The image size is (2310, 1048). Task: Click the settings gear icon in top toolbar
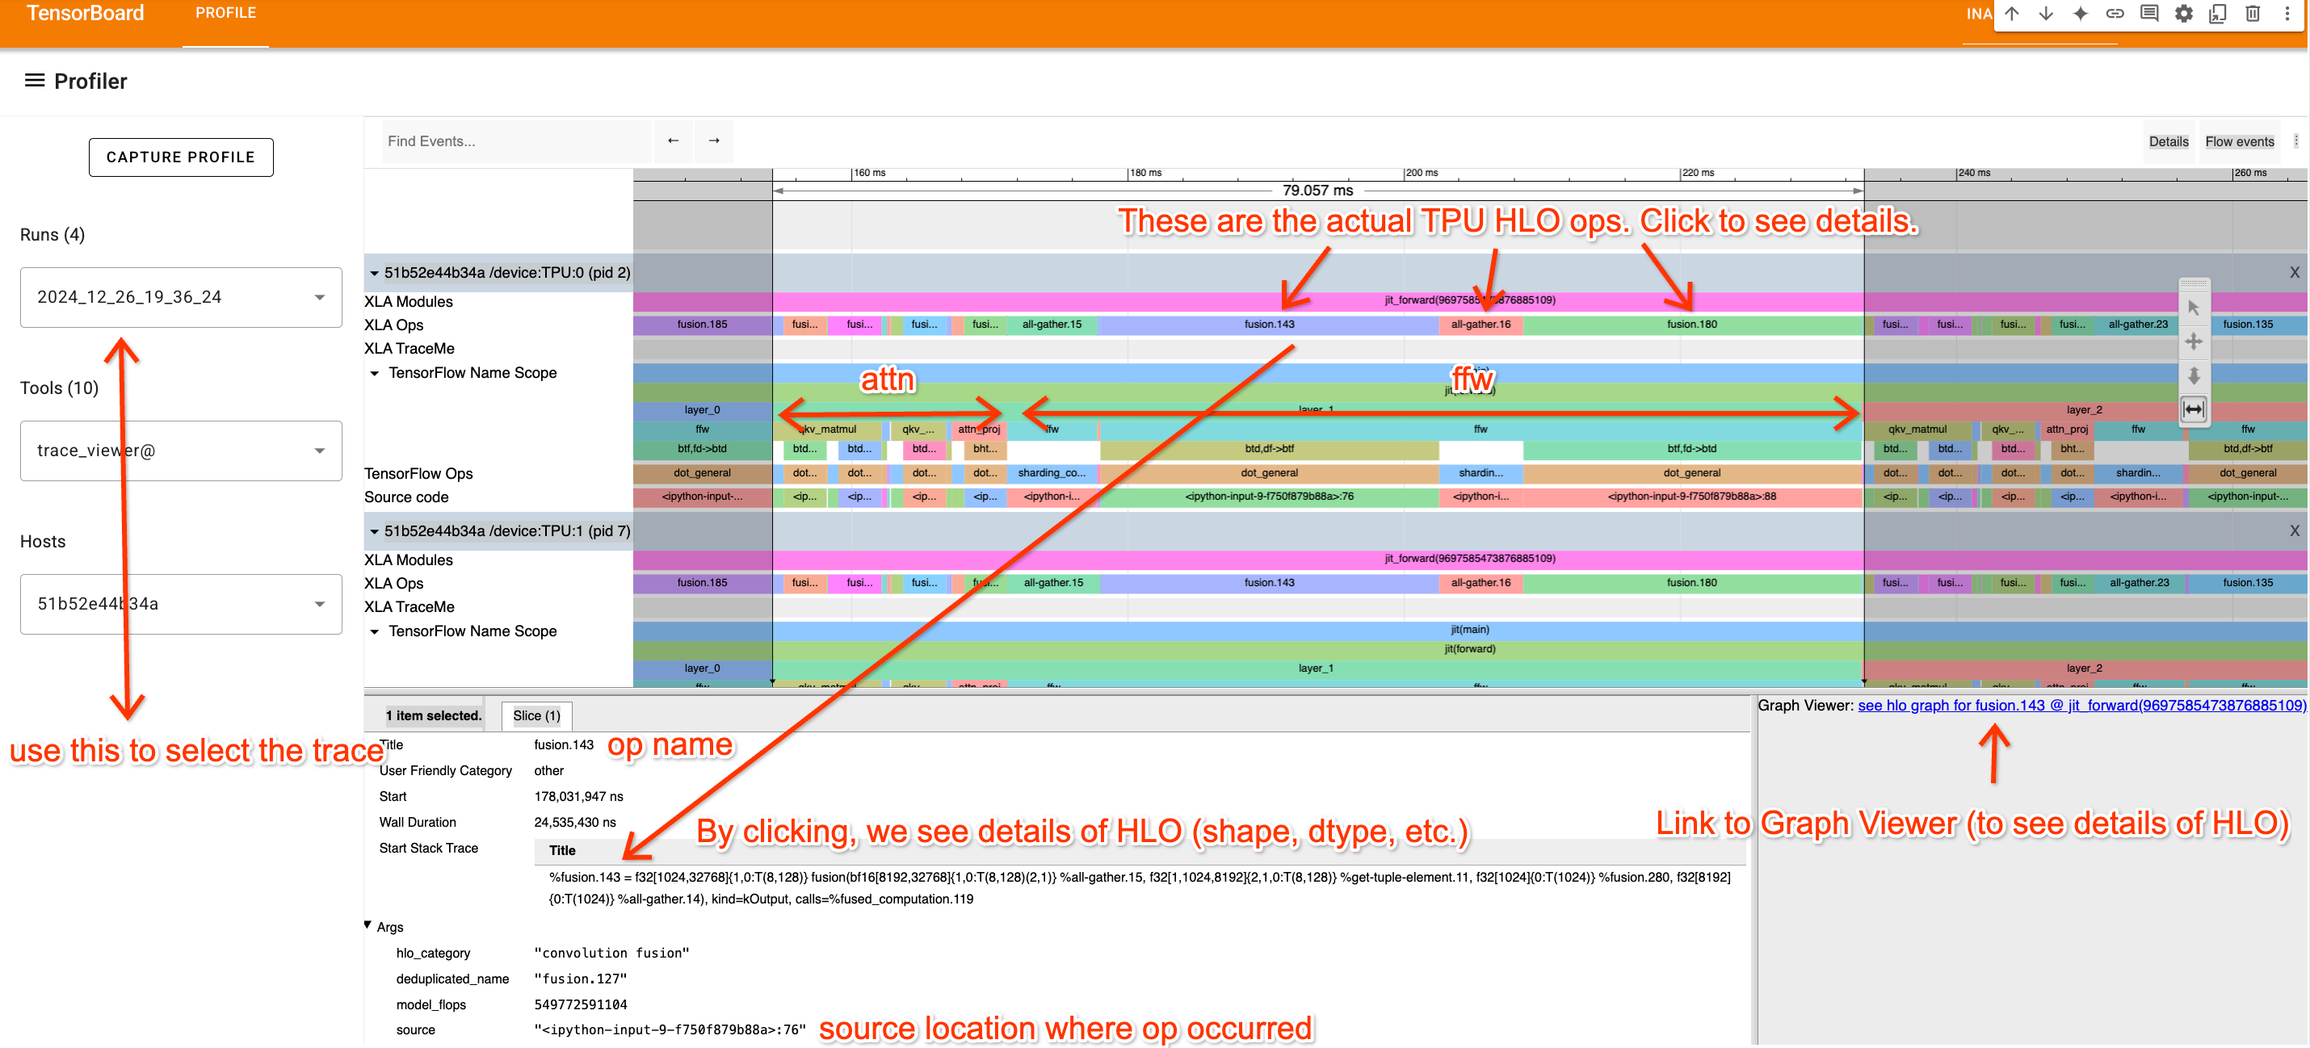[2183, 14]
